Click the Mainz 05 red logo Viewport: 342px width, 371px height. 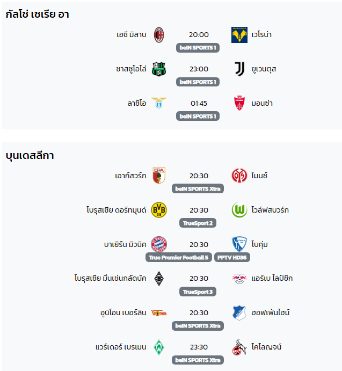tap(239, 176)
